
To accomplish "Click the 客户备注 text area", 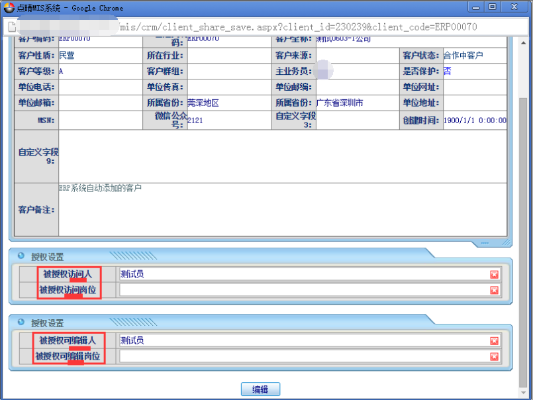I will (282, 209).
